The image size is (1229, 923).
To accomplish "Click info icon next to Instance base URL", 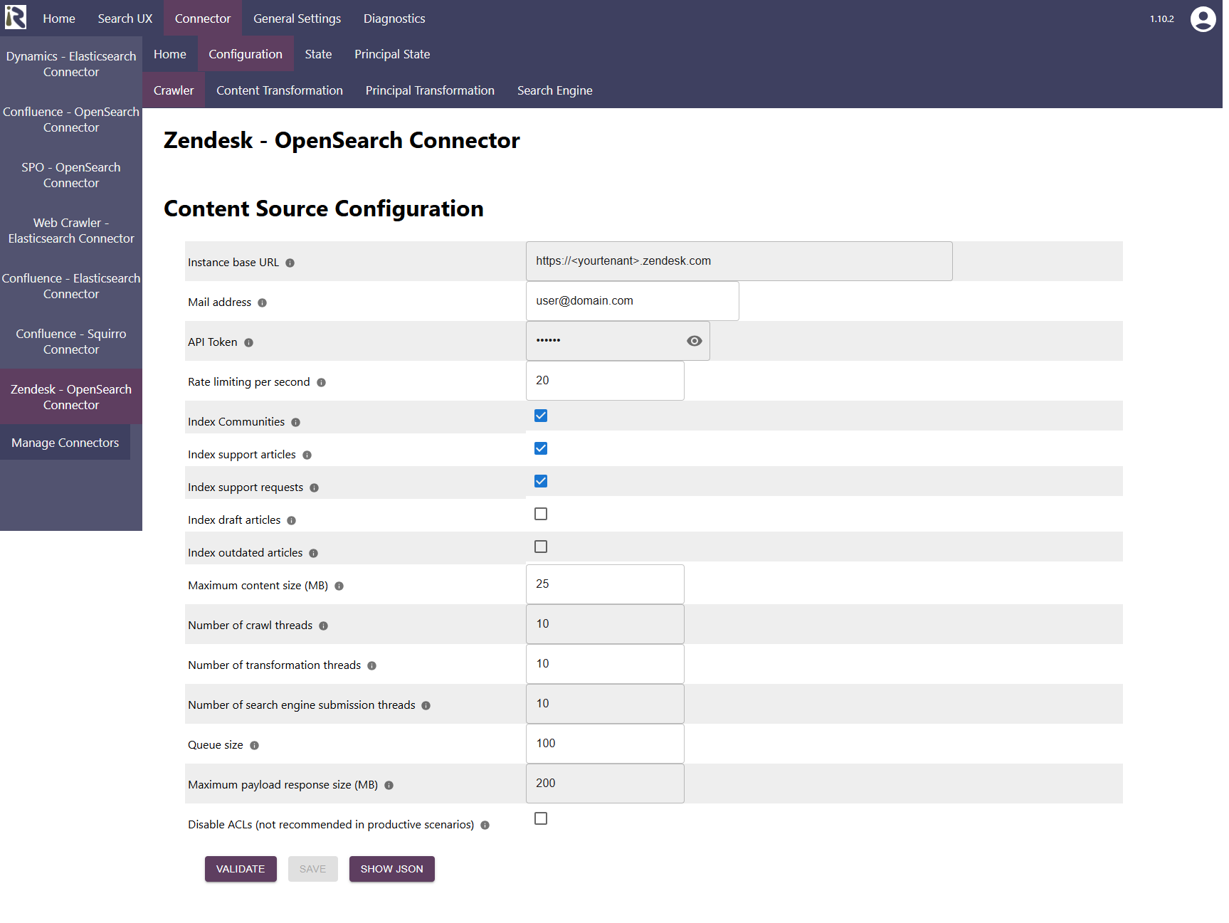I will click(290, 263).
